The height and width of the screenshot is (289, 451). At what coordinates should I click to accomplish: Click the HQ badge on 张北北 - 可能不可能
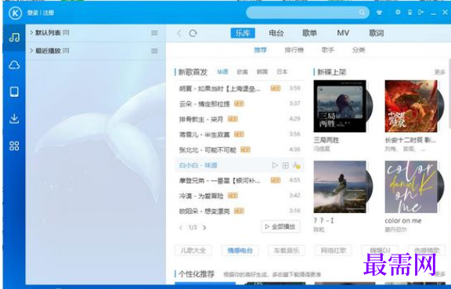(x=245, y=150)
